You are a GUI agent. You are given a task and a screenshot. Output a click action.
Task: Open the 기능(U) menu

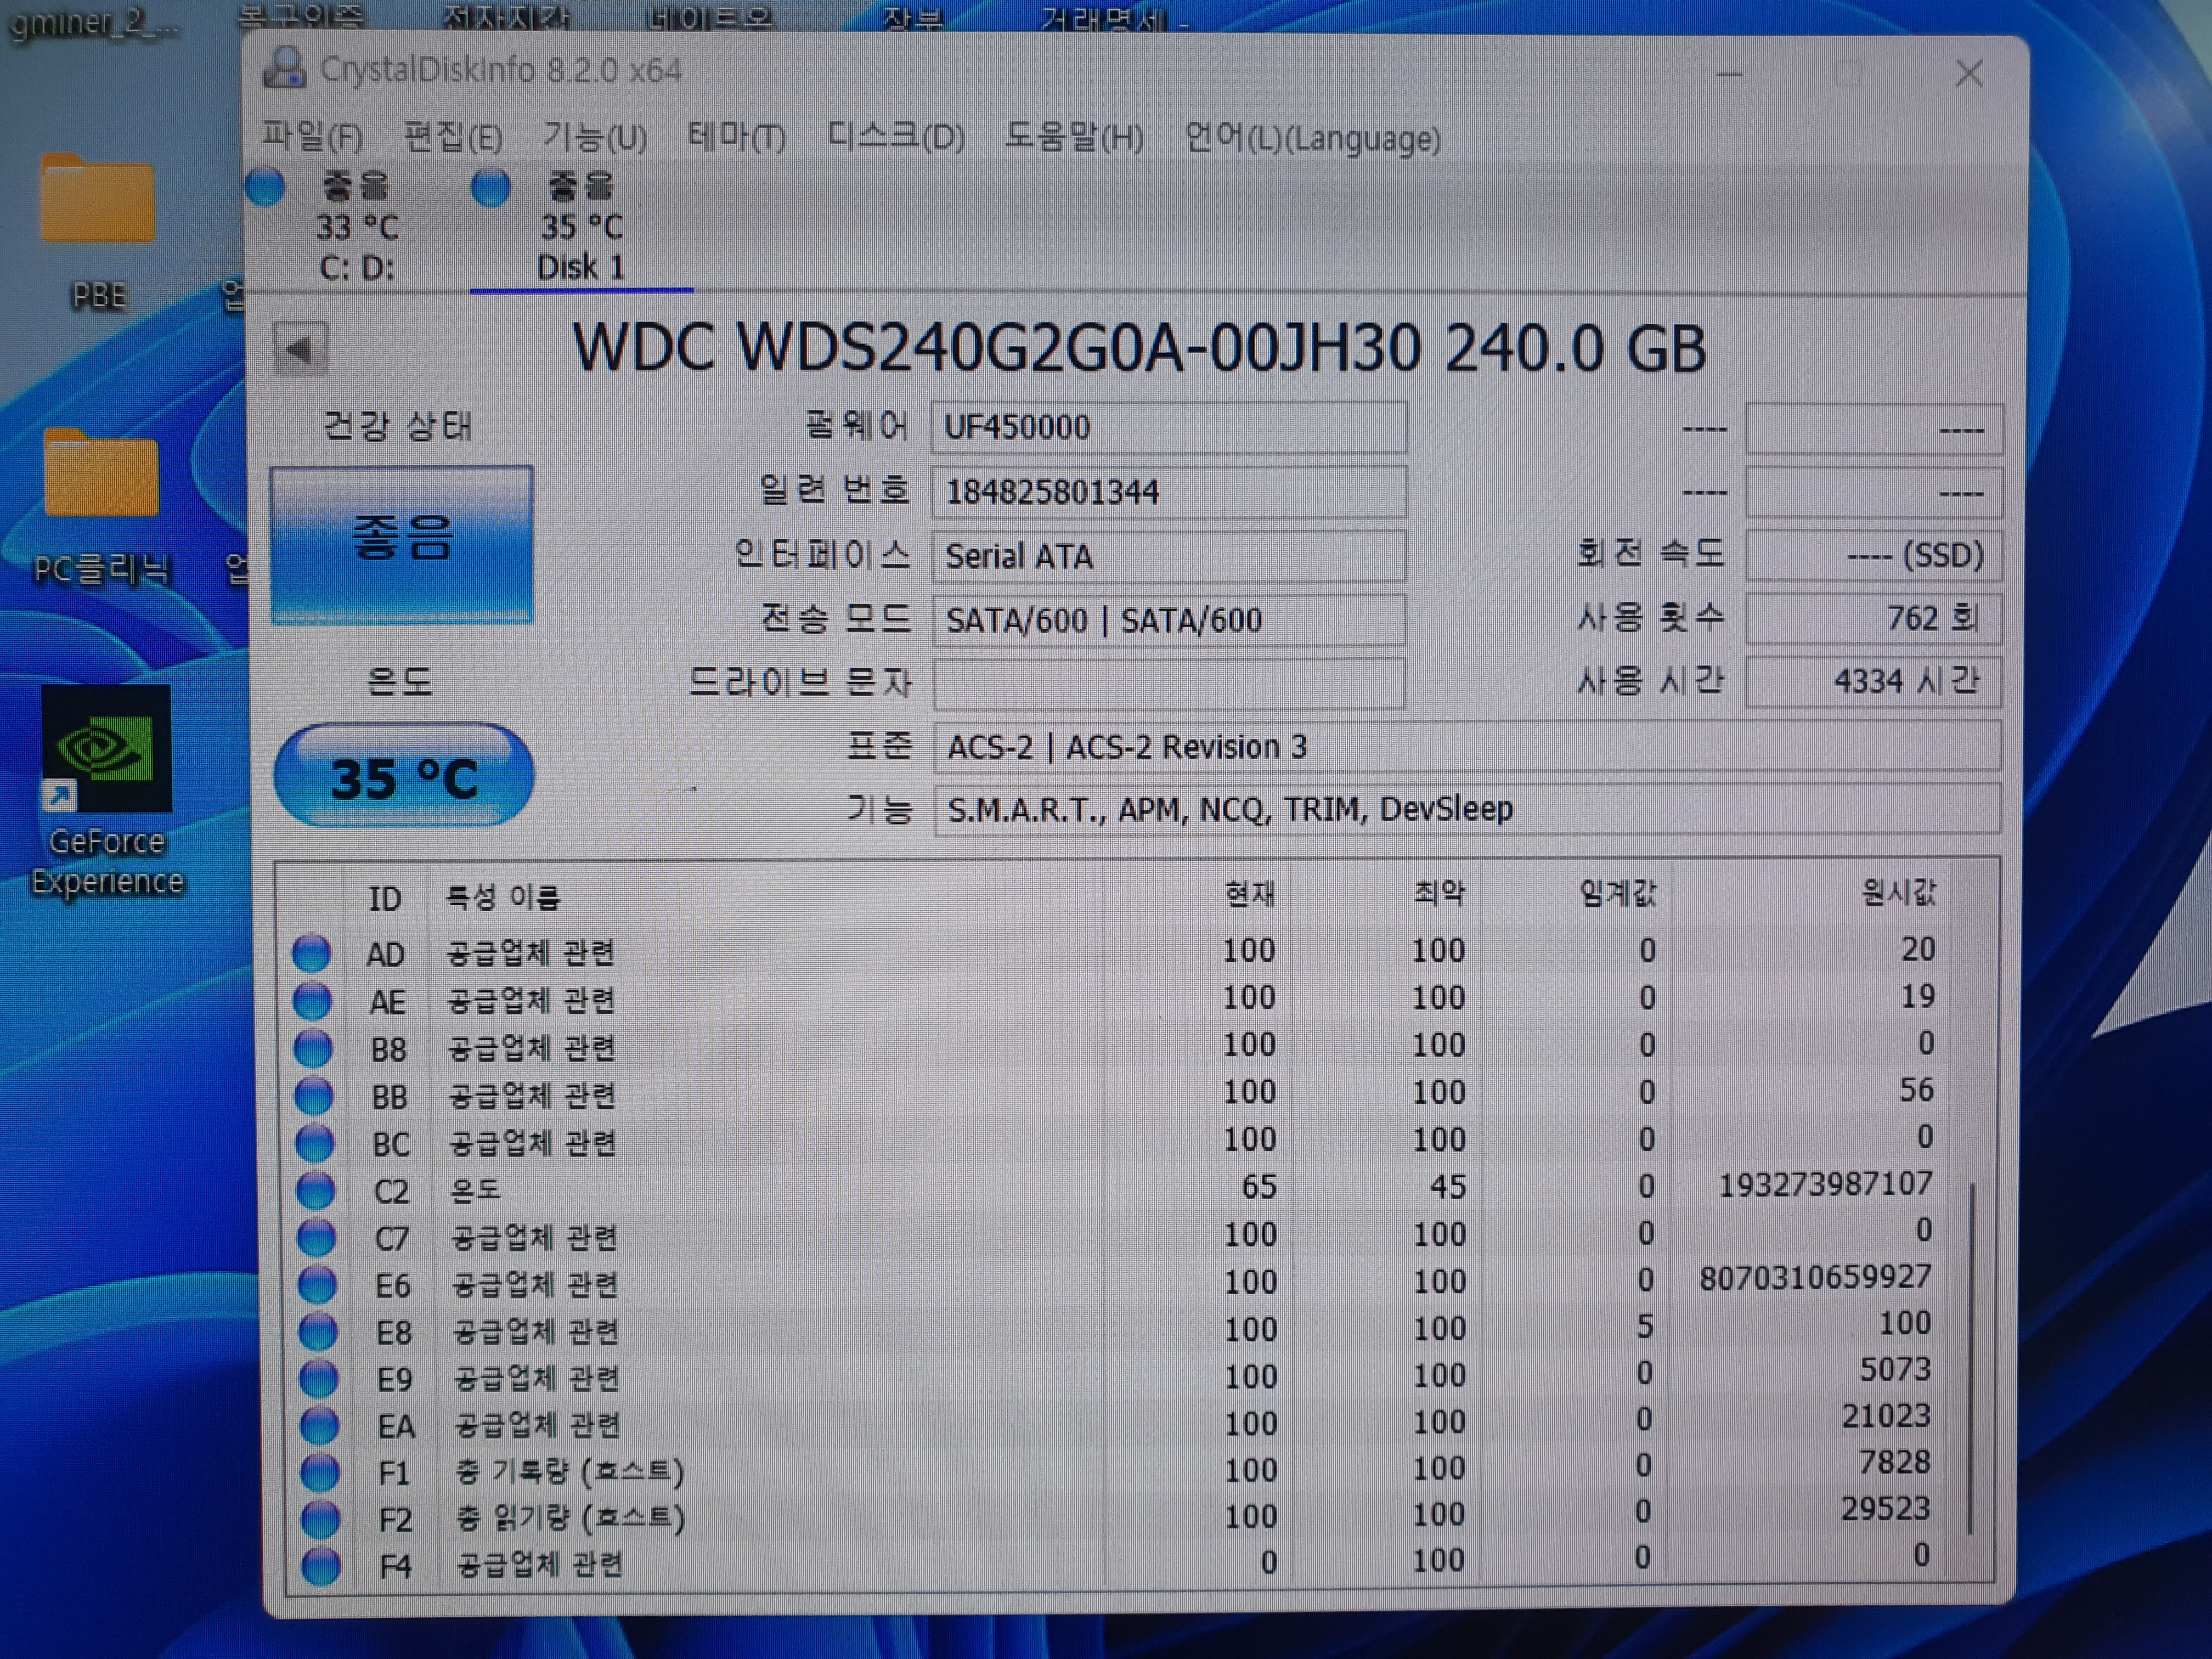coord(594,136)
